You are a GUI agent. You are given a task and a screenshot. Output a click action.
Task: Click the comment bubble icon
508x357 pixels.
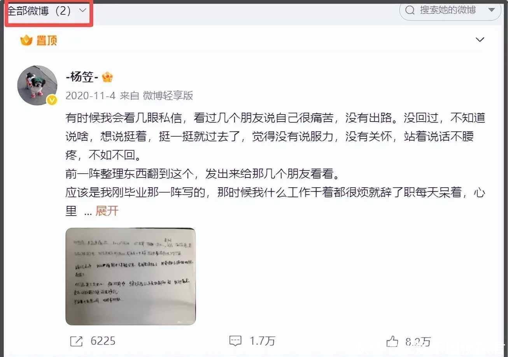[235, 341]
